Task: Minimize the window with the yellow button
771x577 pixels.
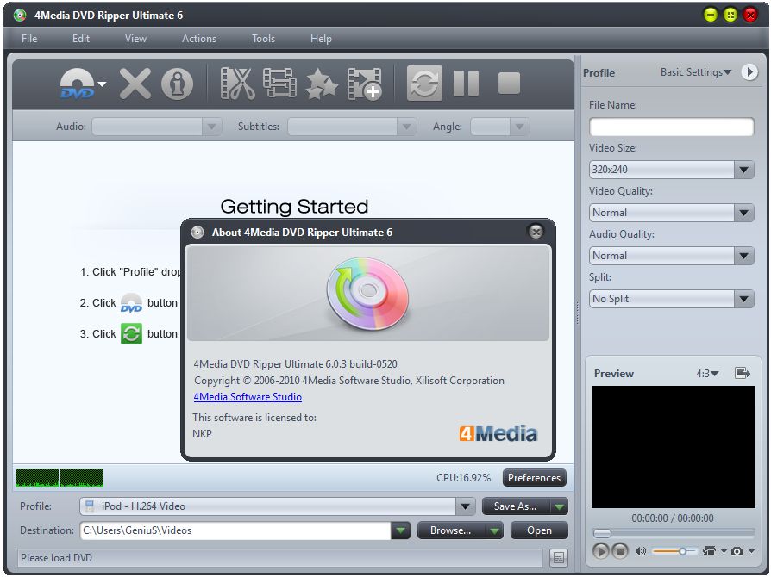Action: (x=711, y=15)
